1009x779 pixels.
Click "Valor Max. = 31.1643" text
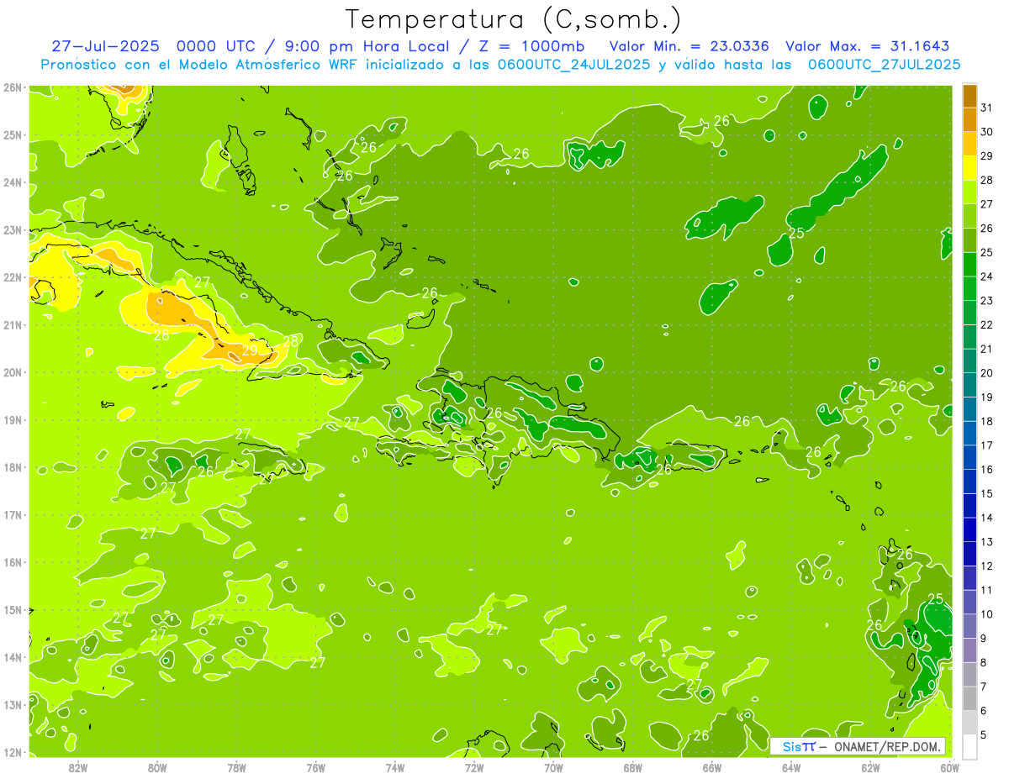[x=866, y=46]
